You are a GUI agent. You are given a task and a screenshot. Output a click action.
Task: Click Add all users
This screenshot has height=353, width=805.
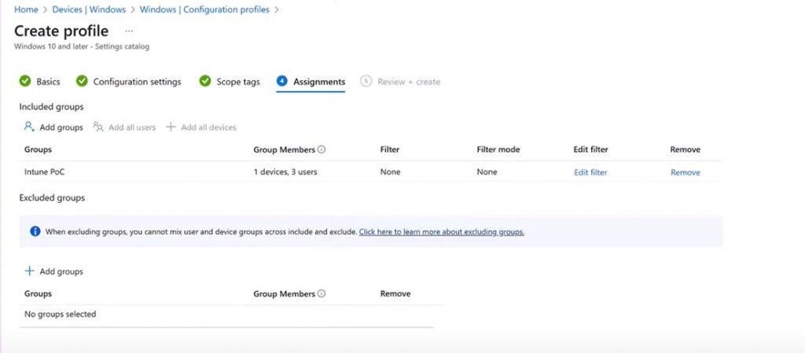tap(125, 127)
